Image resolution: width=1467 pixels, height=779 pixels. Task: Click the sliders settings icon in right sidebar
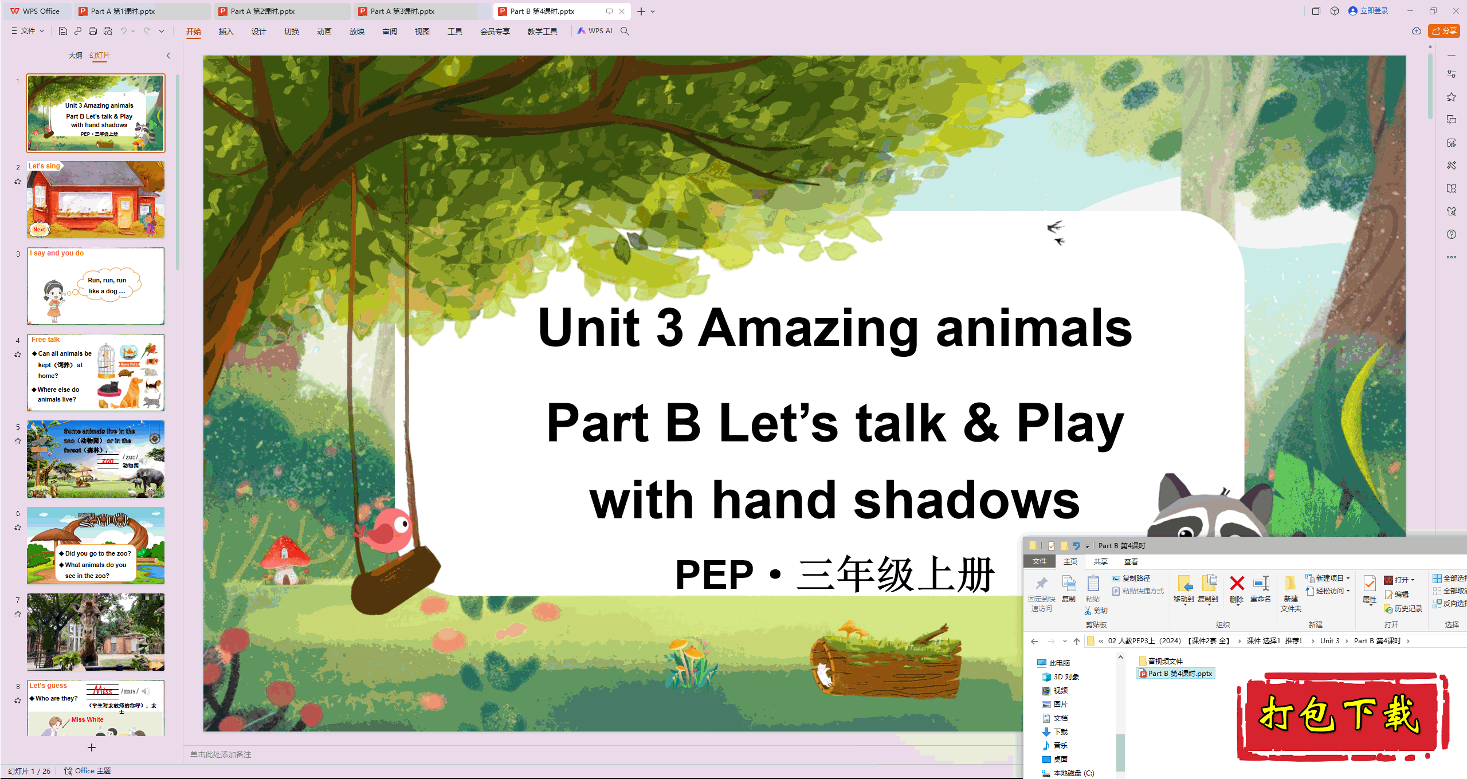[x=1452, y=74]
